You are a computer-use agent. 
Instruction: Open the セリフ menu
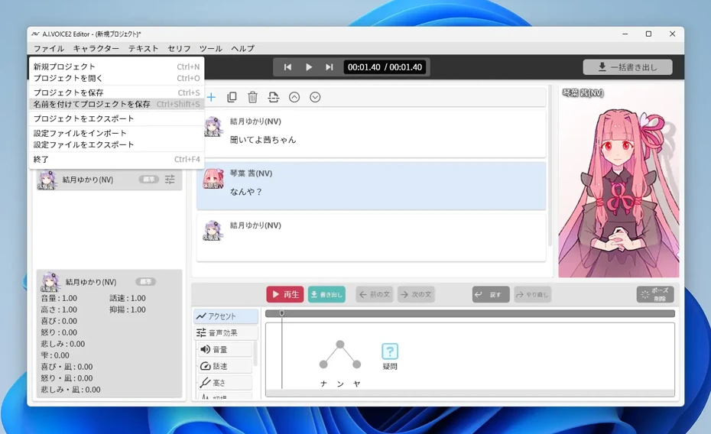point(179,48)
